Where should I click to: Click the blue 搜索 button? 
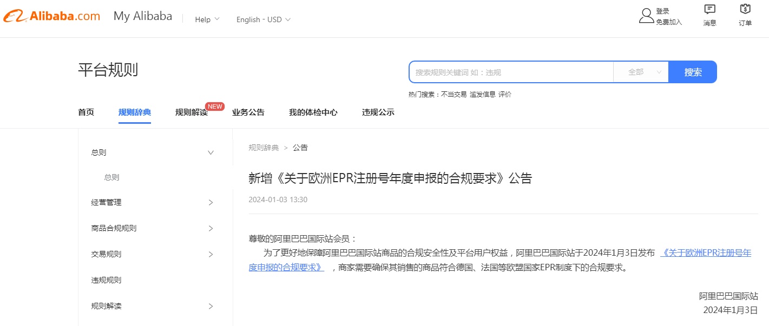pos(693,72)
